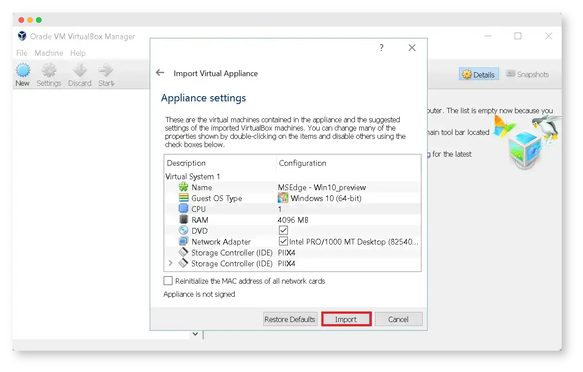Maximize the VirtualBox Manager window

[x=518, y=36]
